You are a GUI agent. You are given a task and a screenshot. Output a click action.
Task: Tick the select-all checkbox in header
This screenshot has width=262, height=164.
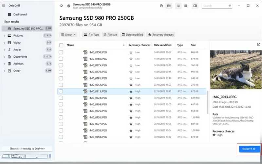[x=61, y=45]
